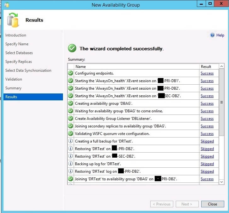Click the Next button

click(x=187, y=204)
